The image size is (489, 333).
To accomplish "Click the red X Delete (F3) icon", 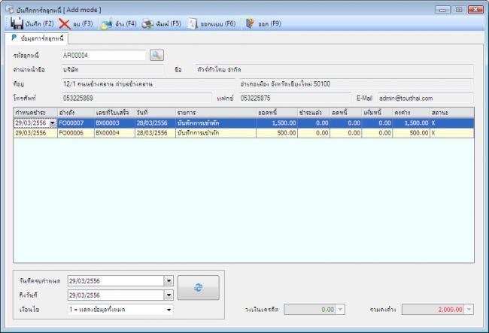I will (x=65, y=24).
